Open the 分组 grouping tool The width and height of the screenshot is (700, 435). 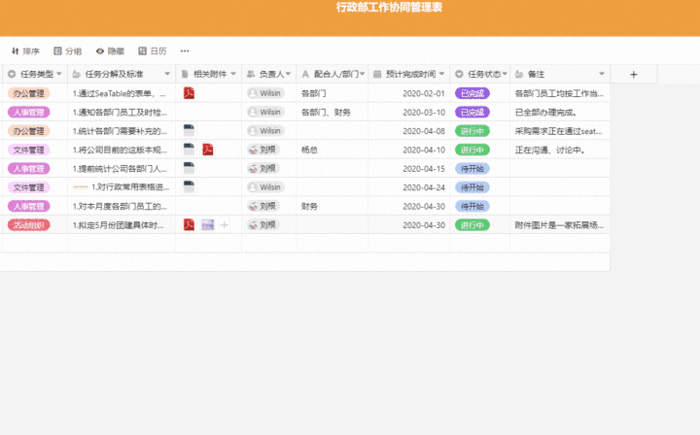pos(67,51)
